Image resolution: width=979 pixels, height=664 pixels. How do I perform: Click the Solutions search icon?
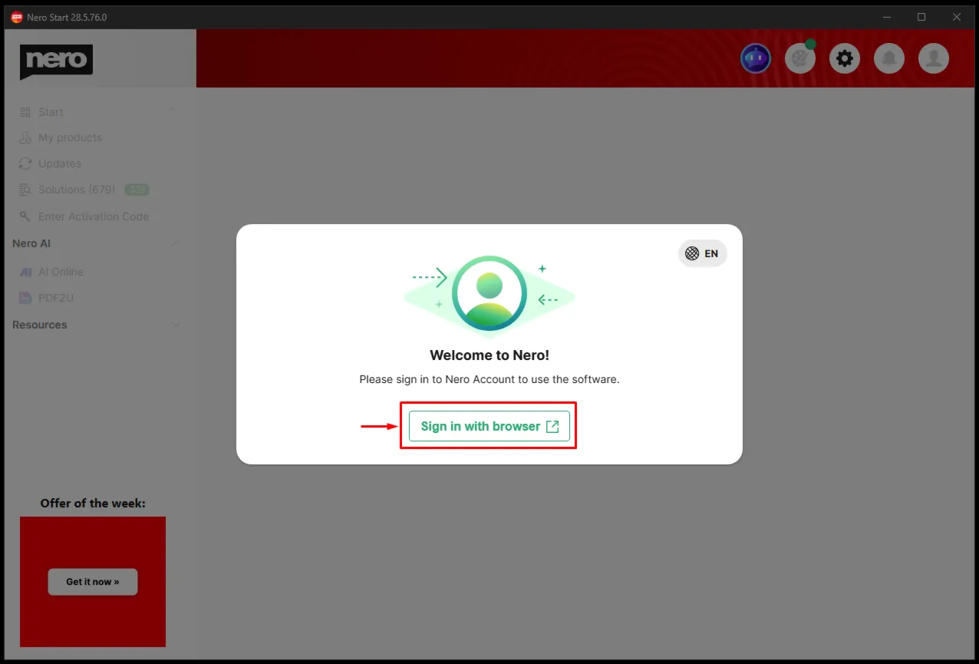click(x=25, y=190)
